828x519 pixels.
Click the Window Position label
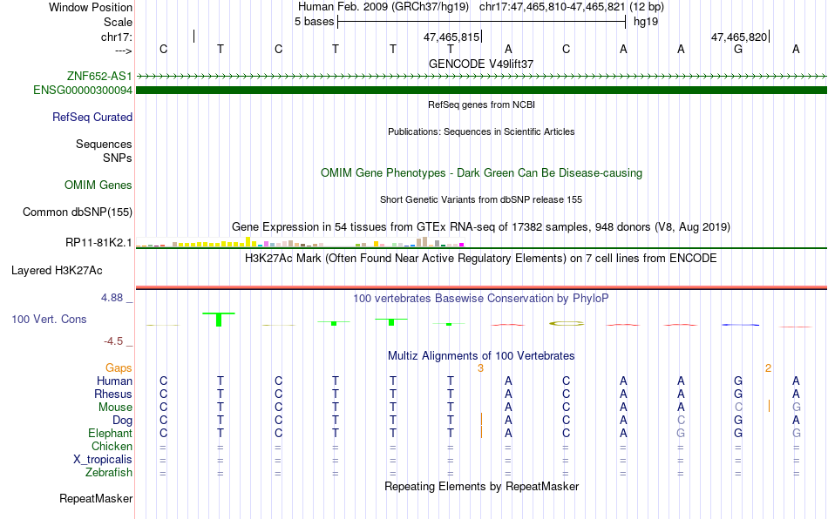tap(91, 7)
